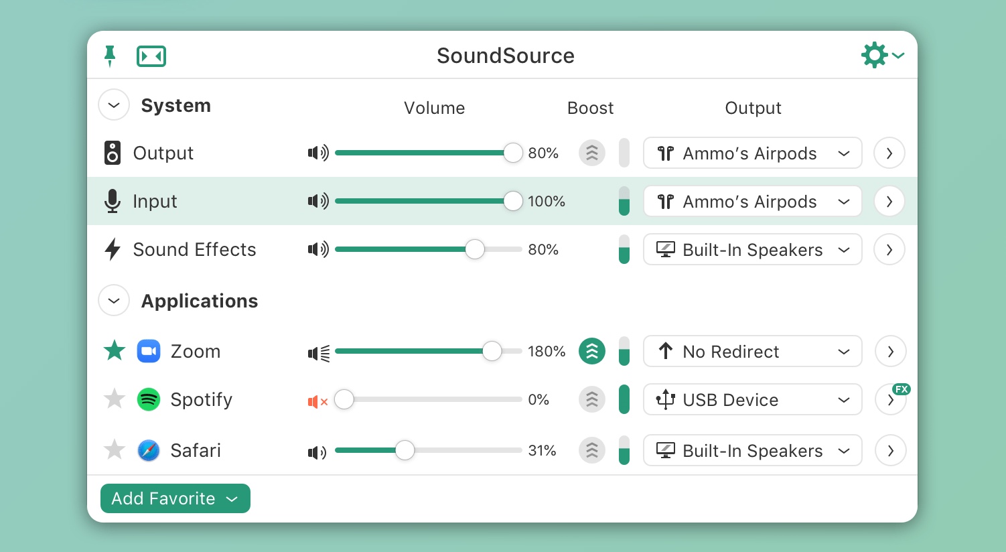Mute the Output volume speaker icon
This screenshot has height=552, width=1006.
point(318,153)
